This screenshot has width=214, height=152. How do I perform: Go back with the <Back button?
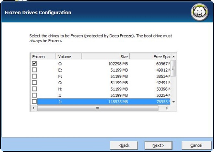(124, 145)
